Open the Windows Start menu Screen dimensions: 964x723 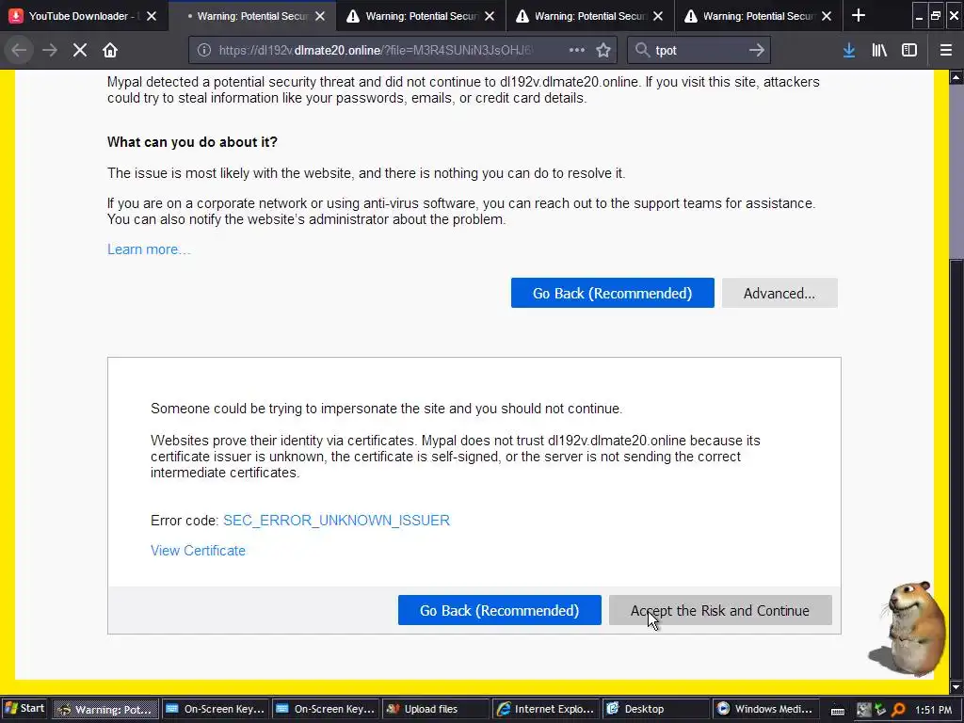(24, 709)
